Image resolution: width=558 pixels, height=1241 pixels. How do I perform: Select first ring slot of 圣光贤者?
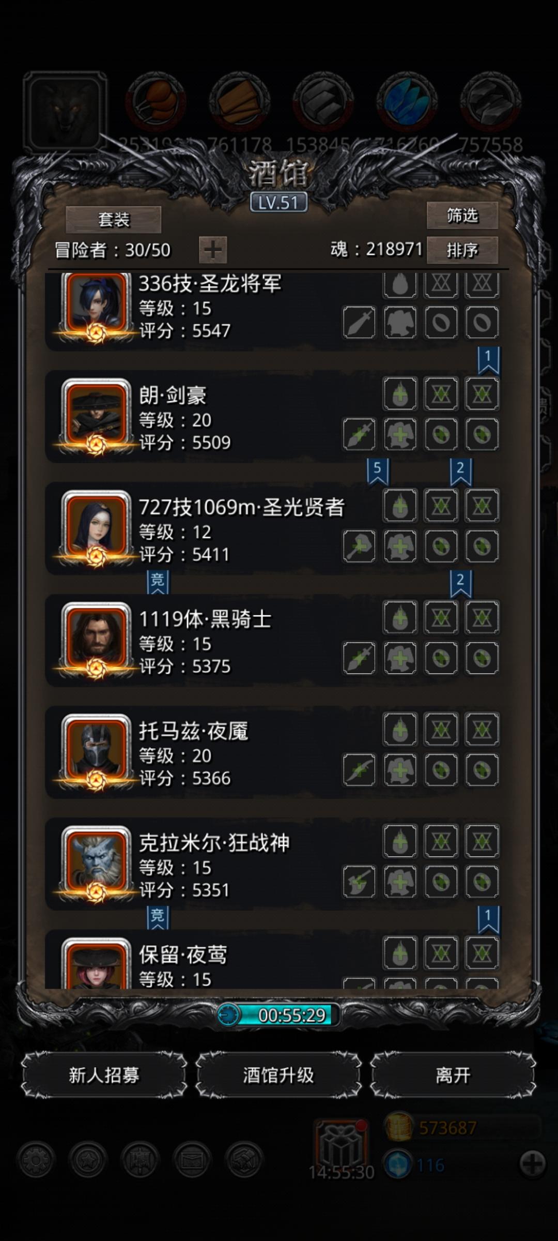pyautogui.click(x=441, y=546)
